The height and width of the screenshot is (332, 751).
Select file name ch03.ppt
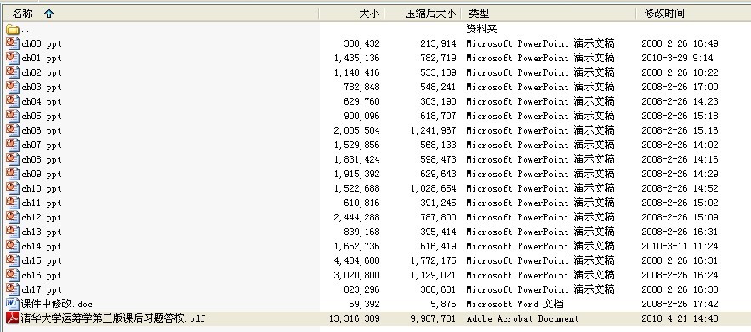coord(41,87)
